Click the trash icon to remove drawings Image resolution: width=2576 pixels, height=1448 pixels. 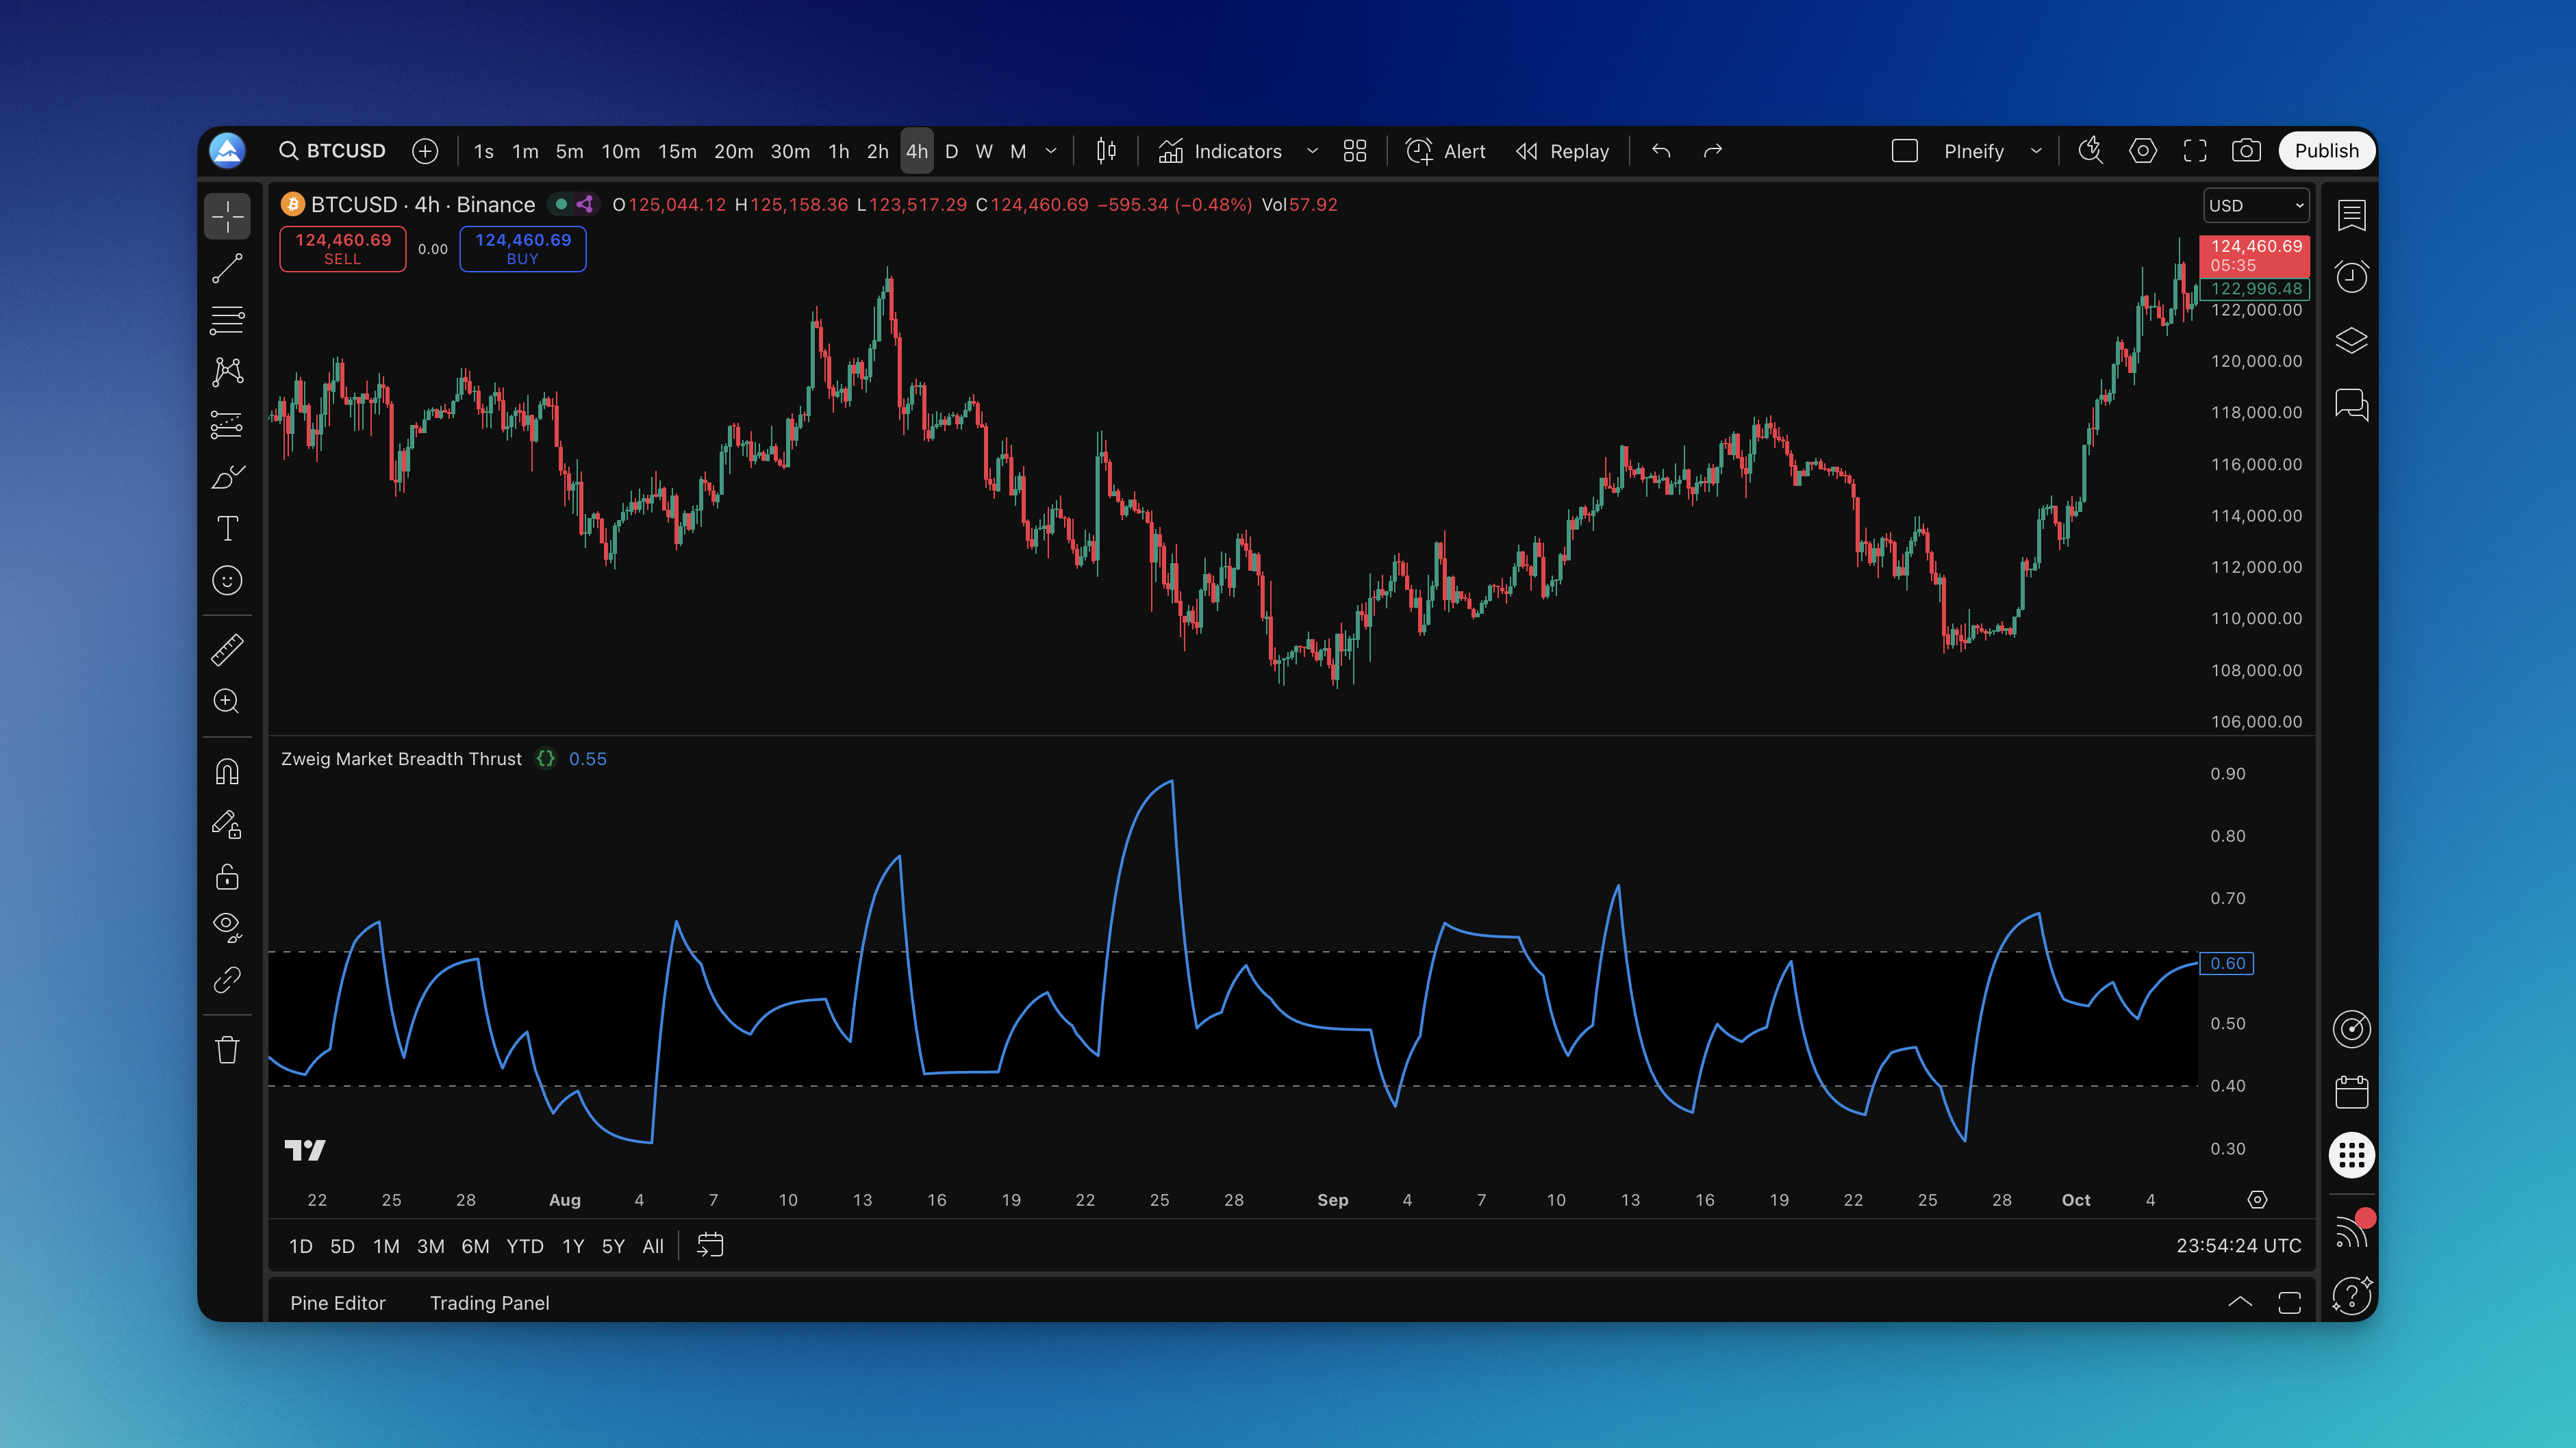[227, 1049]
